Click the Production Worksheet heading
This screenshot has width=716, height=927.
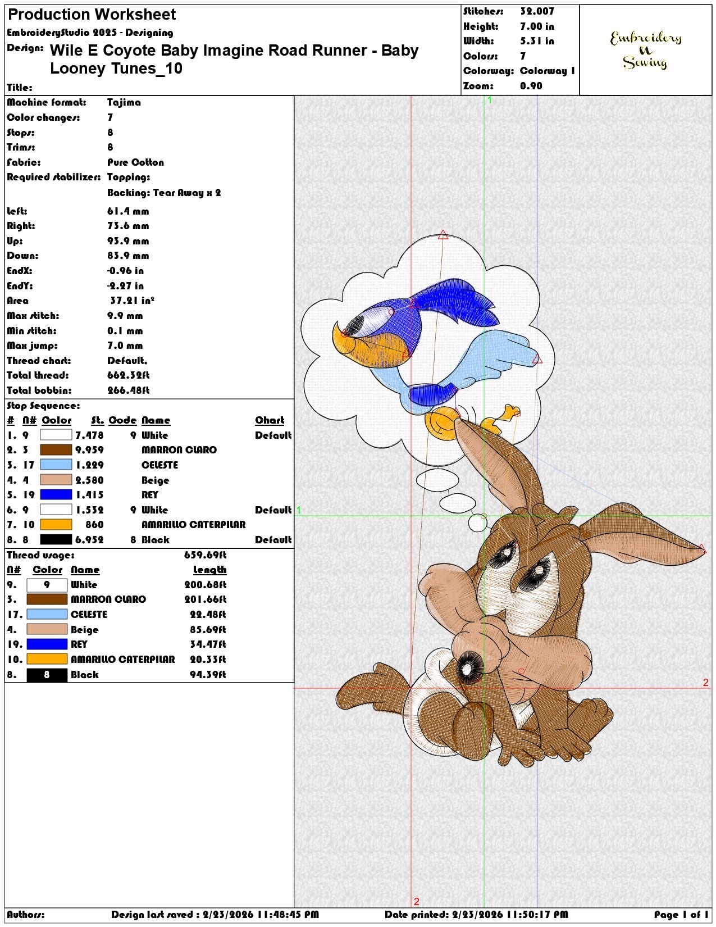tap(92, 15)
